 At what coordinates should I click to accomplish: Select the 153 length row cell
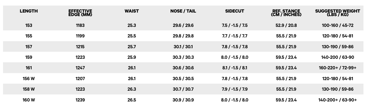pos(29,25)
